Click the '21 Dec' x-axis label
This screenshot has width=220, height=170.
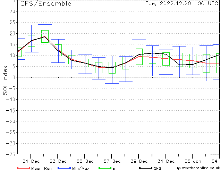31,161
